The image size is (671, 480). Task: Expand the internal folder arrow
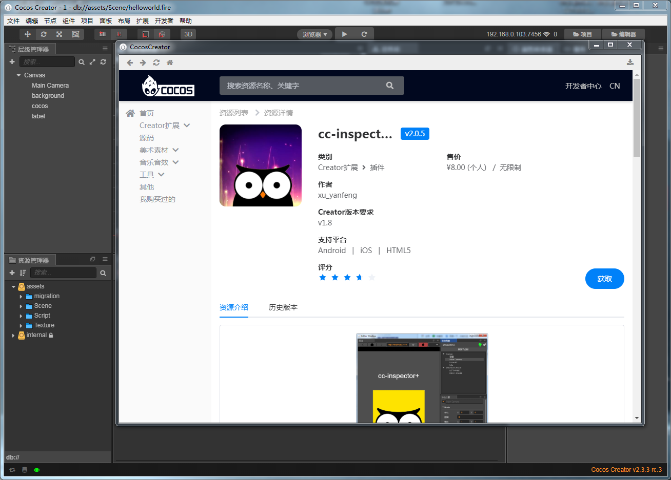coord(13,336)
